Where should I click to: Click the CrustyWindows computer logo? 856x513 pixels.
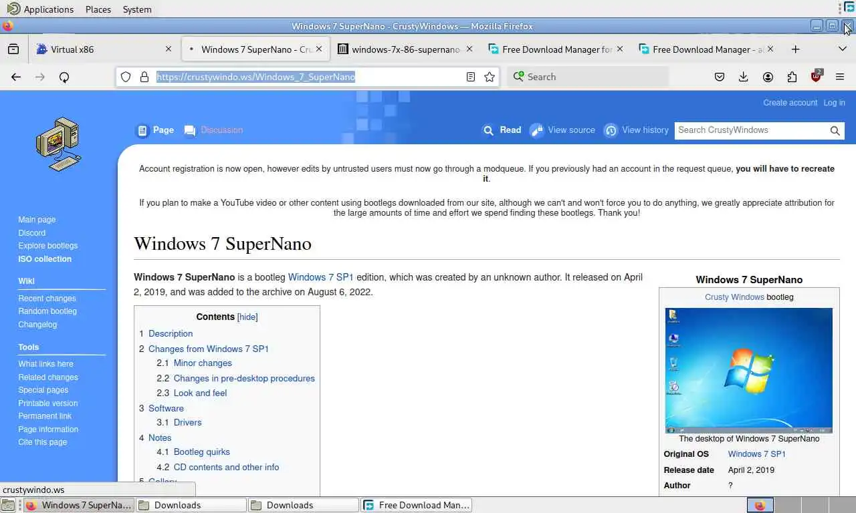pyautogui.click(x=59, y=144)
